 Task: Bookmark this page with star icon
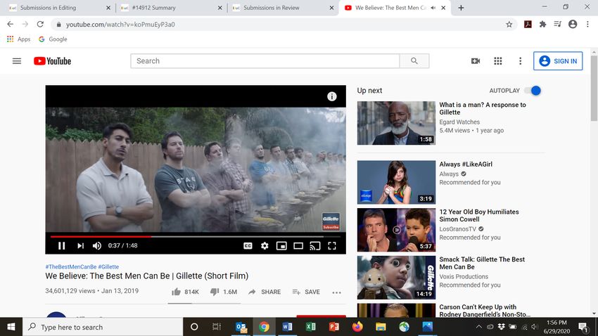(x=509, y=25)
